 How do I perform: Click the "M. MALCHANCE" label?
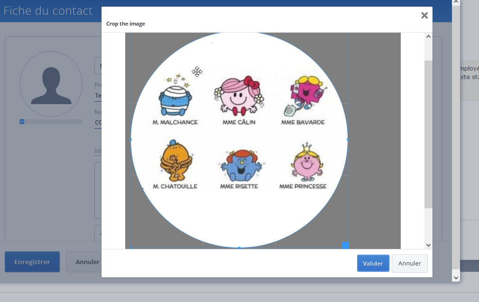point(175,122)
